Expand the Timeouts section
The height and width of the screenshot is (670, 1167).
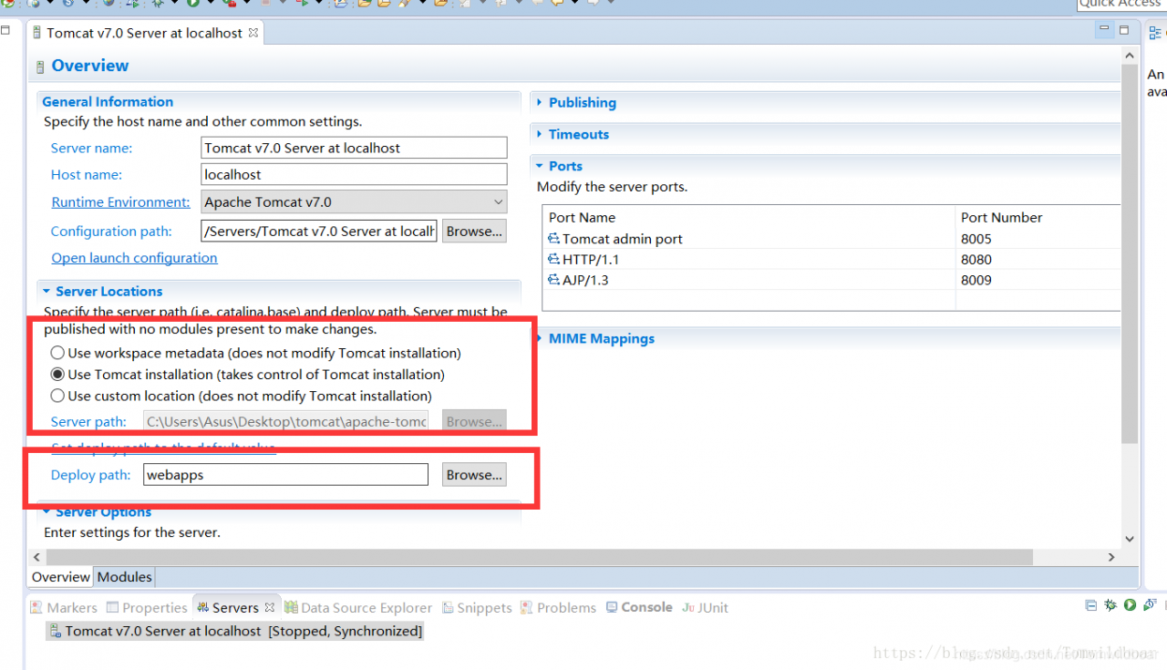(541, 134)
